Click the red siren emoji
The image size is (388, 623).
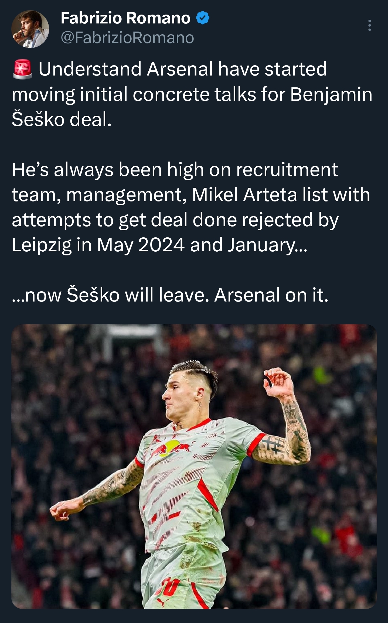22,69
